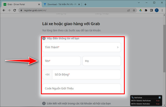This screenshot has width=166, height=107.
Task: Click the vertical page scrollbar thumb
Action: click(164, 49)
